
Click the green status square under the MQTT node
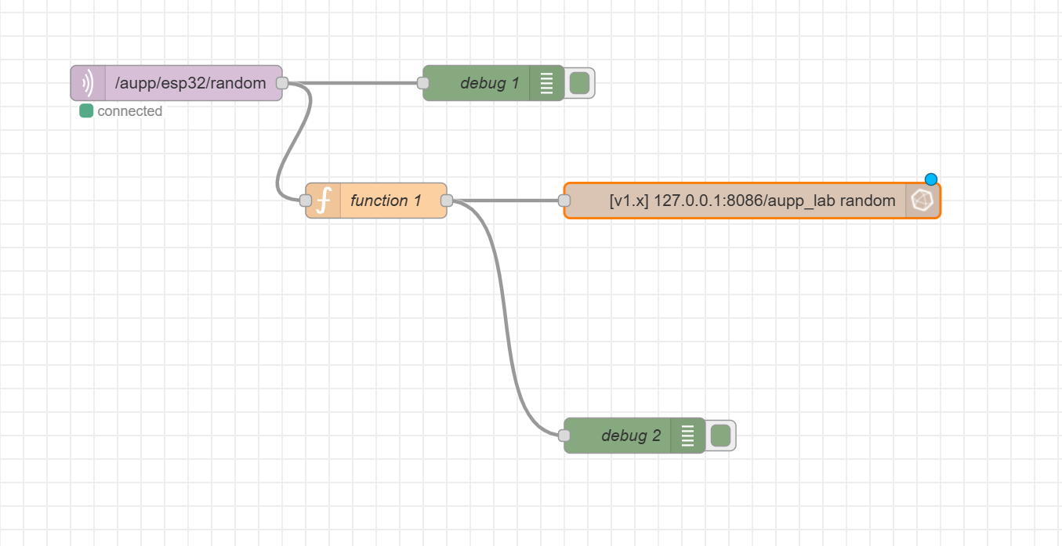[x=86, y=111]
